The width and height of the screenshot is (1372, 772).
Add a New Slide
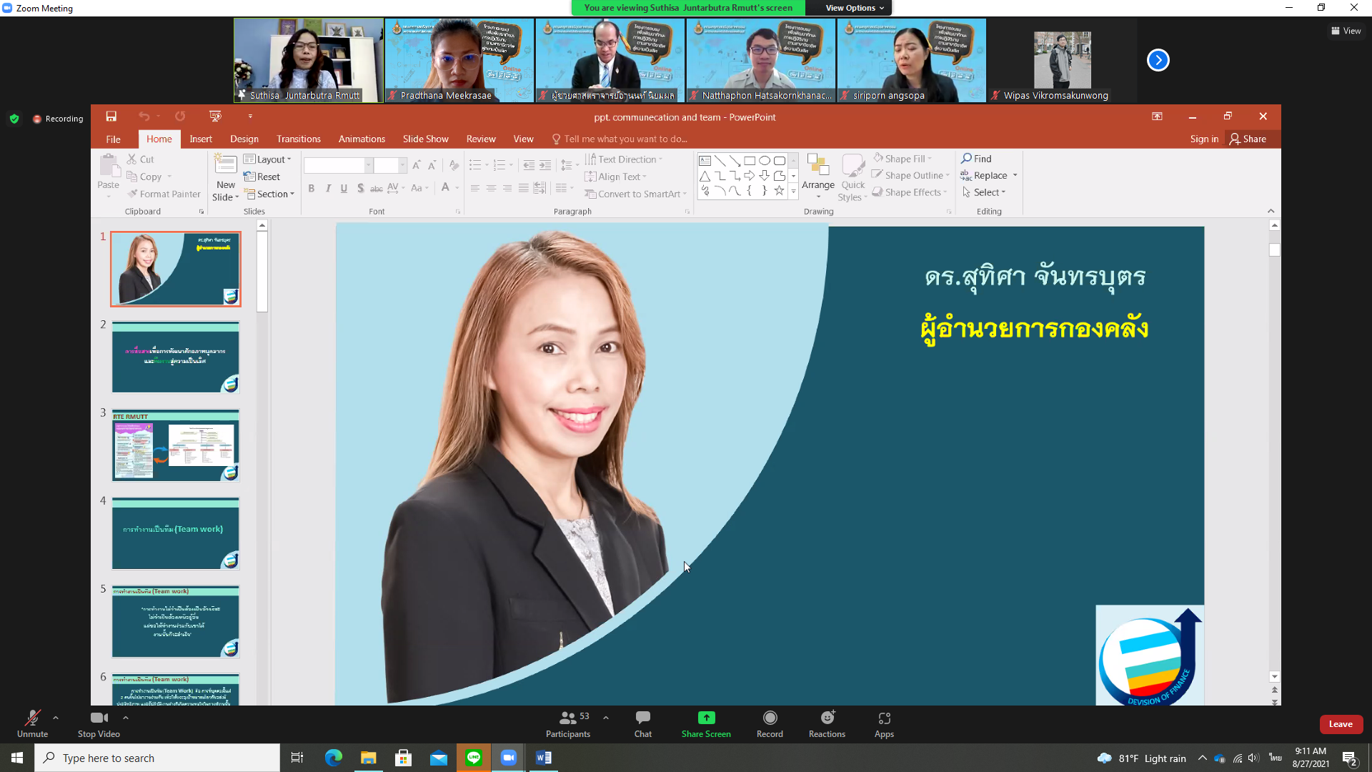(225, 177)
